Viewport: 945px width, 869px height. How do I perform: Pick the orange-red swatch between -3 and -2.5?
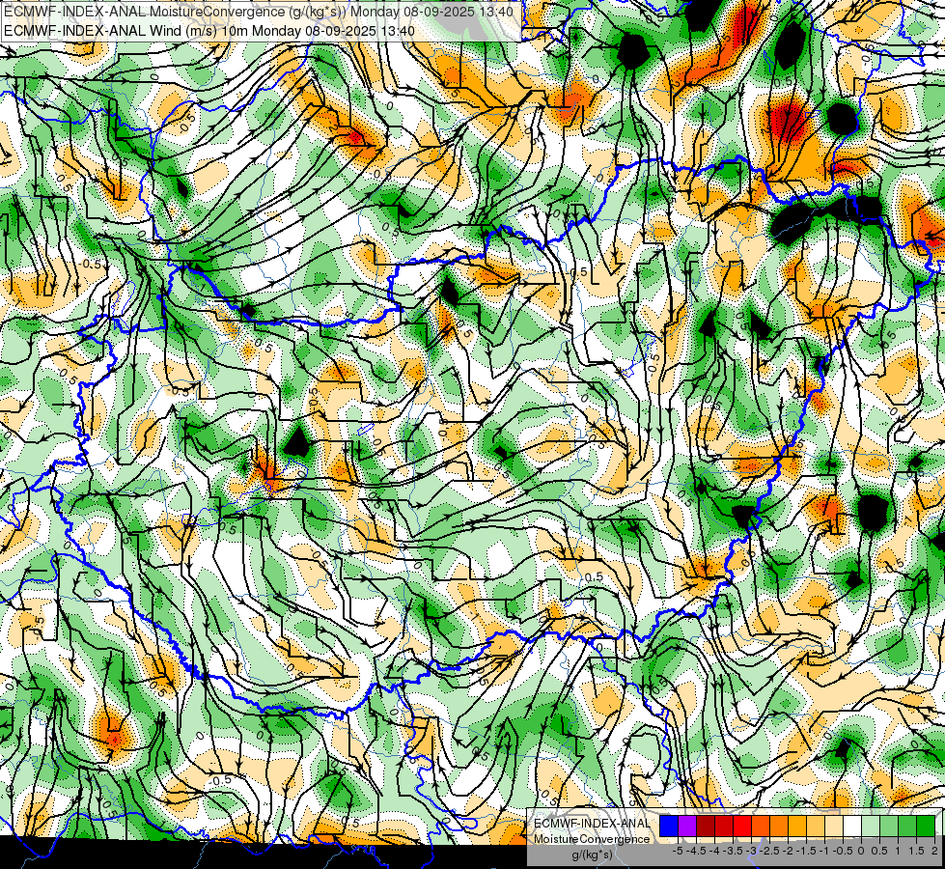(x=761, y=827)
